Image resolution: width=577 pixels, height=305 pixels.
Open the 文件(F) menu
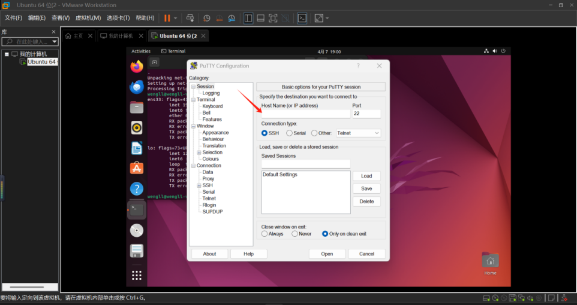tap(13, 18)
